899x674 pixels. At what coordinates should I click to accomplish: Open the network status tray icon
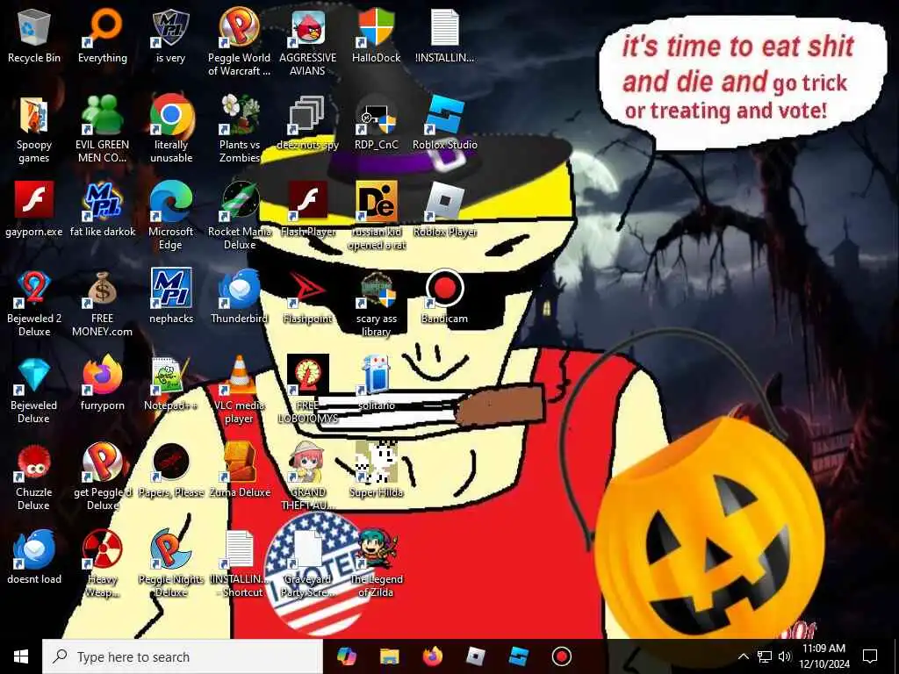(765, 656)
